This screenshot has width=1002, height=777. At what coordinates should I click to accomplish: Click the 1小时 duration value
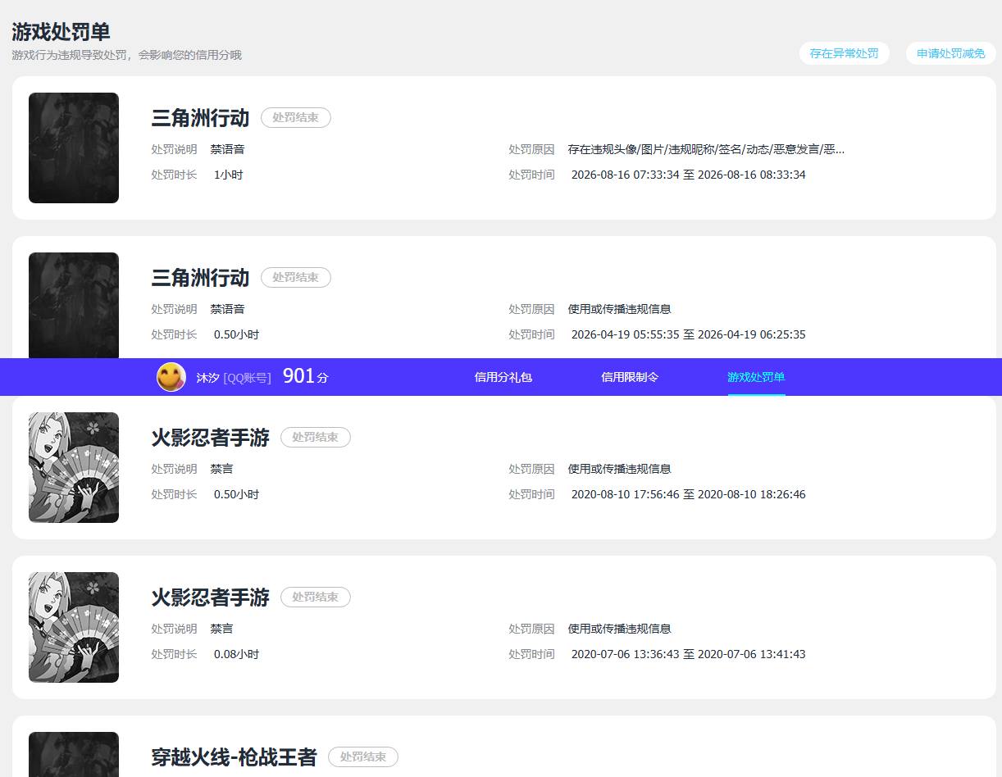(229, 175)
